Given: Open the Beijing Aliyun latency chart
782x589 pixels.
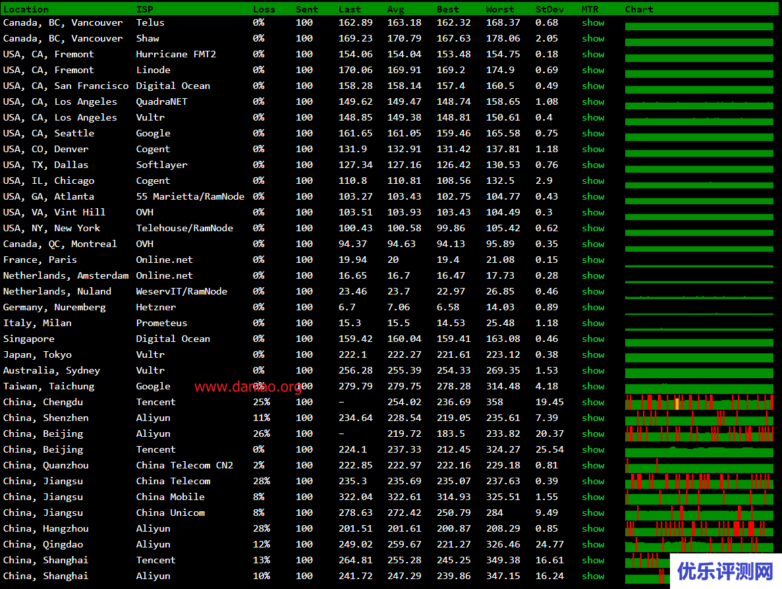Looking at the screenshot, I should point(699,434).
